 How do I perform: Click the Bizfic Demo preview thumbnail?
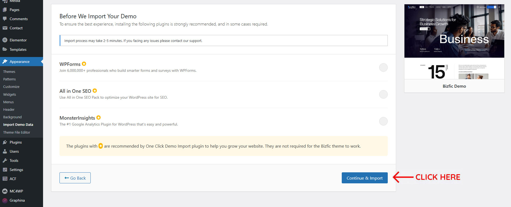coord(454,42)
